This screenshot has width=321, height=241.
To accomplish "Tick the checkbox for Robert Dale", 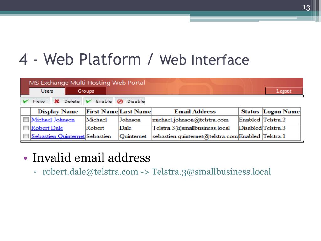I will [x=26, y=128].
